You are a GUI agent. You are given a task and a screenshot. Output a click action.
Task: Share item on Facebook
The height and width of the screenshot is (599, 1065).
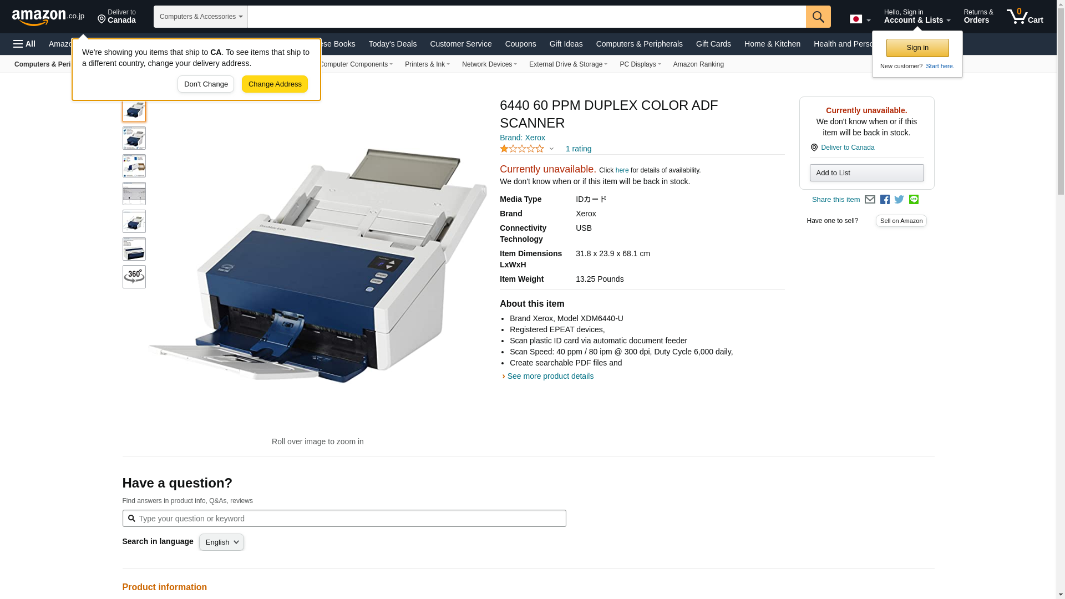(x=885, y=200)
